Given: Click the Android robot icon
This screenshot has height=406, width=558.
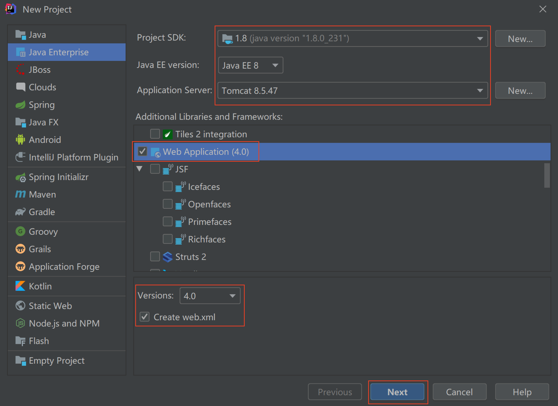Looking at the screenshot, I should click(20, 140).
